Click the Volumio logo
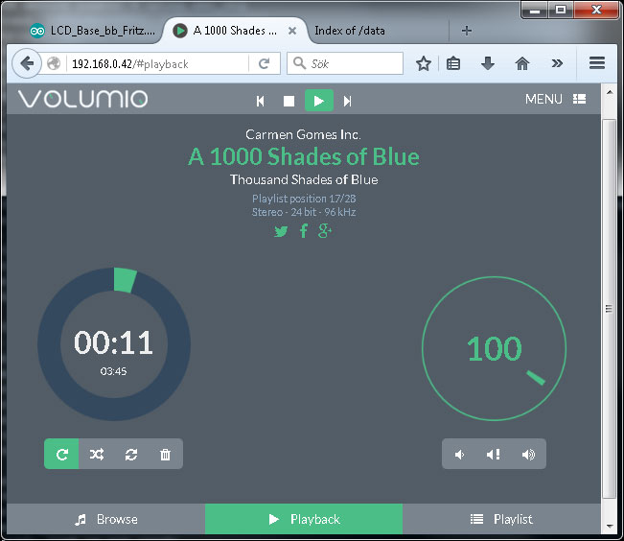Screen dimensions: 624x541 click(82, 99)
